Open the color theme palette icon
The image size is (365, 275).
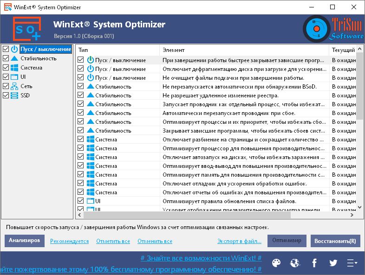(276, 263)
